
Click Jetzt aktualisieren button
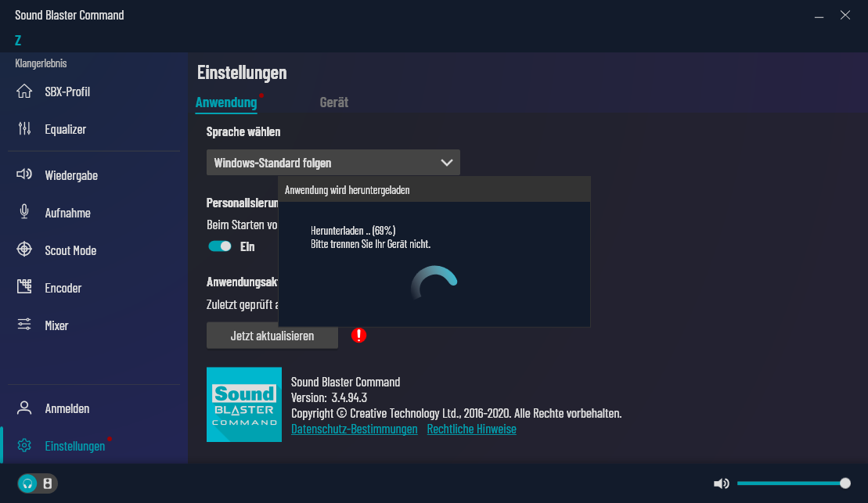click(272, 336)
